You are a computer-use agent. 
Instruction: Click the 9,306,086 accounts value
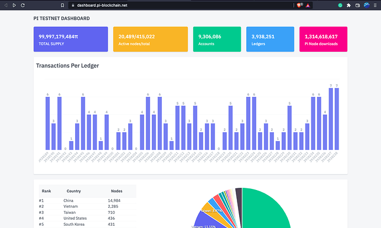click(x=210, y=36)
